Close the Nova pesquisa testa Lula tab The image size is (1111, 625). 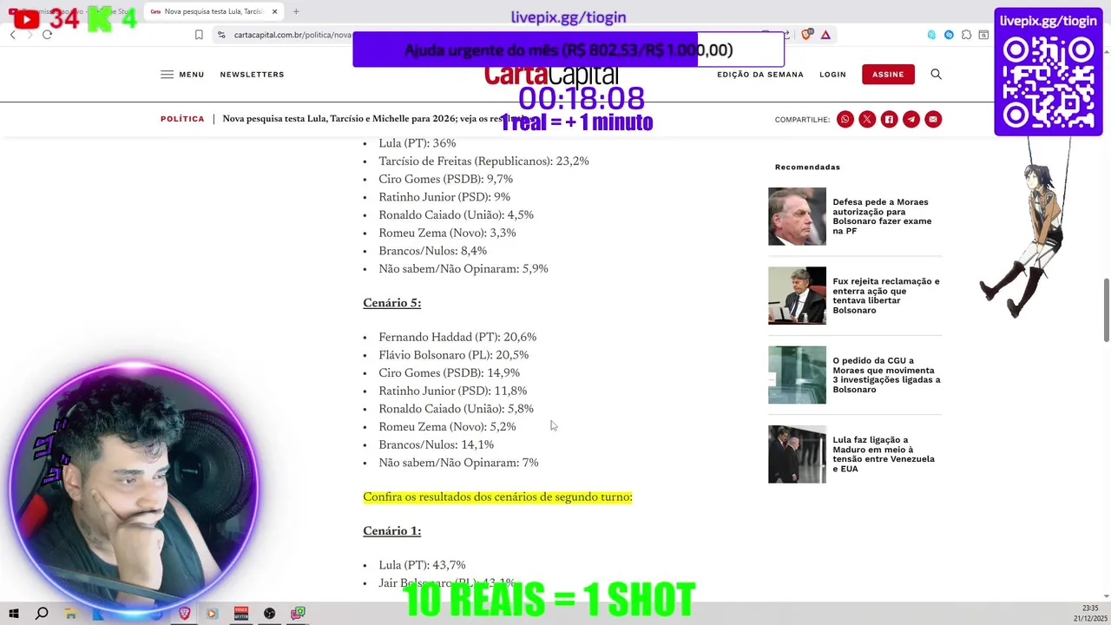[275, 11]
